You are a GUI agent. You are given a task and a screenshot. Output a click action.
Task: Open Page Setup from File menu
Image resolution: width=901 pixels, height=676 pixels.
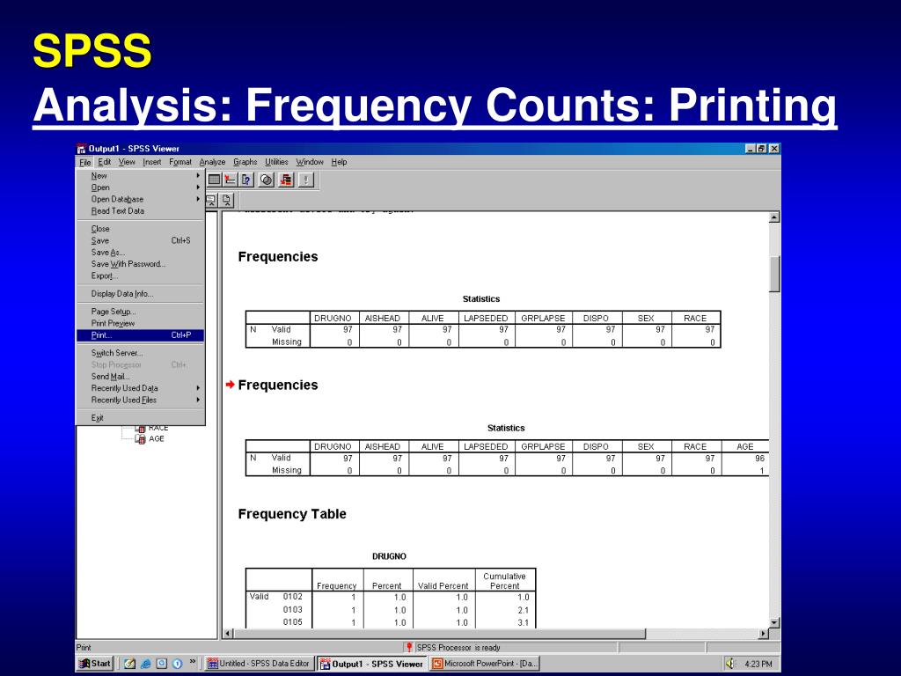tap(141, 312)
